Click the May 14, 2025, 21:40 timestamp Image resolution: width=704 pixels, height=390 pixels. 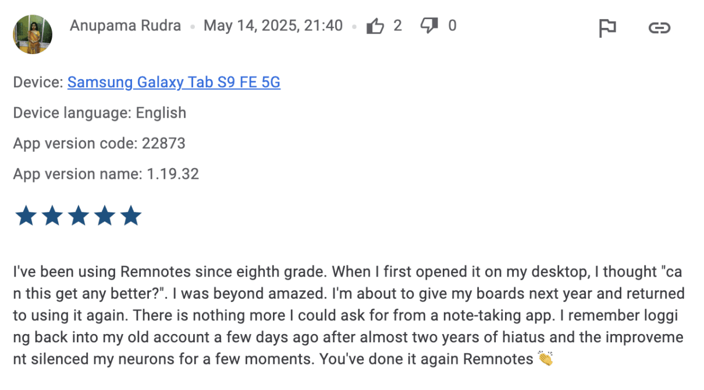coord(273,26)
